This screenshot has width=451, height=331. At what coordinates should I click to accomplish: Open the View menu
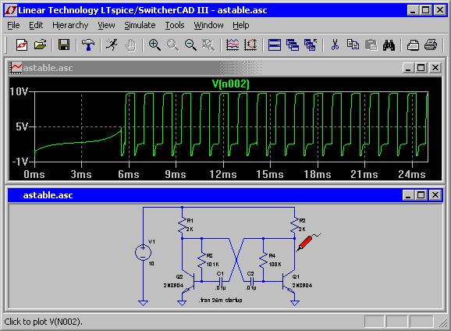(x=106, y=25)
